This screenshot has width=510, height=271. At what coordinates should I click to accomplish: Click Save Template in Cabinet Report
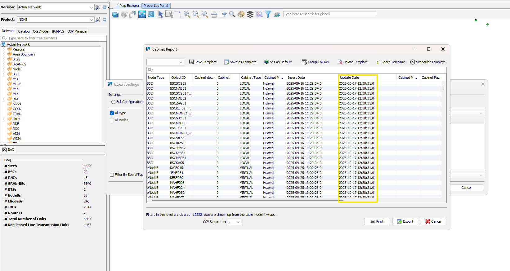tap(203, 62)
